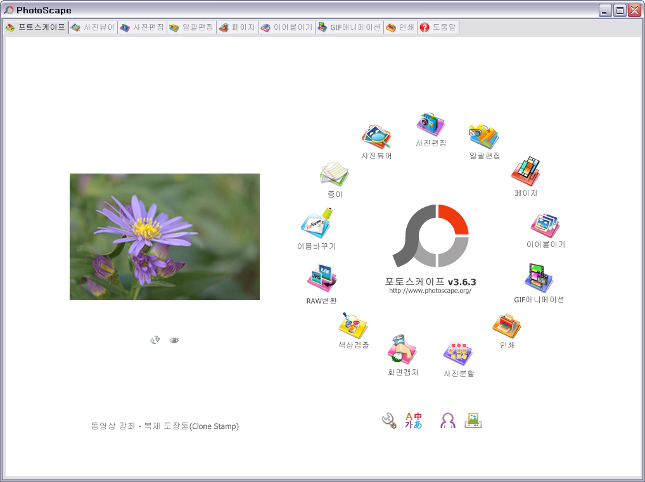Switch to the 페이지 tab
Viewport: 645px width, 482px height.
[237, 28]
